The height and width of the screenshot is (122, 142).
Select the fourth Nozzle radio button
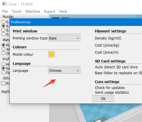click(x=3, y=34)
